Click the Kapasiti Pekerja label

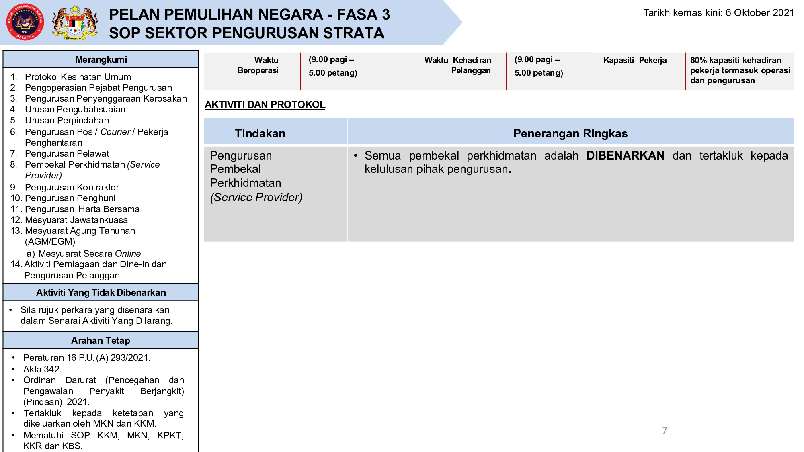point(635,60)
